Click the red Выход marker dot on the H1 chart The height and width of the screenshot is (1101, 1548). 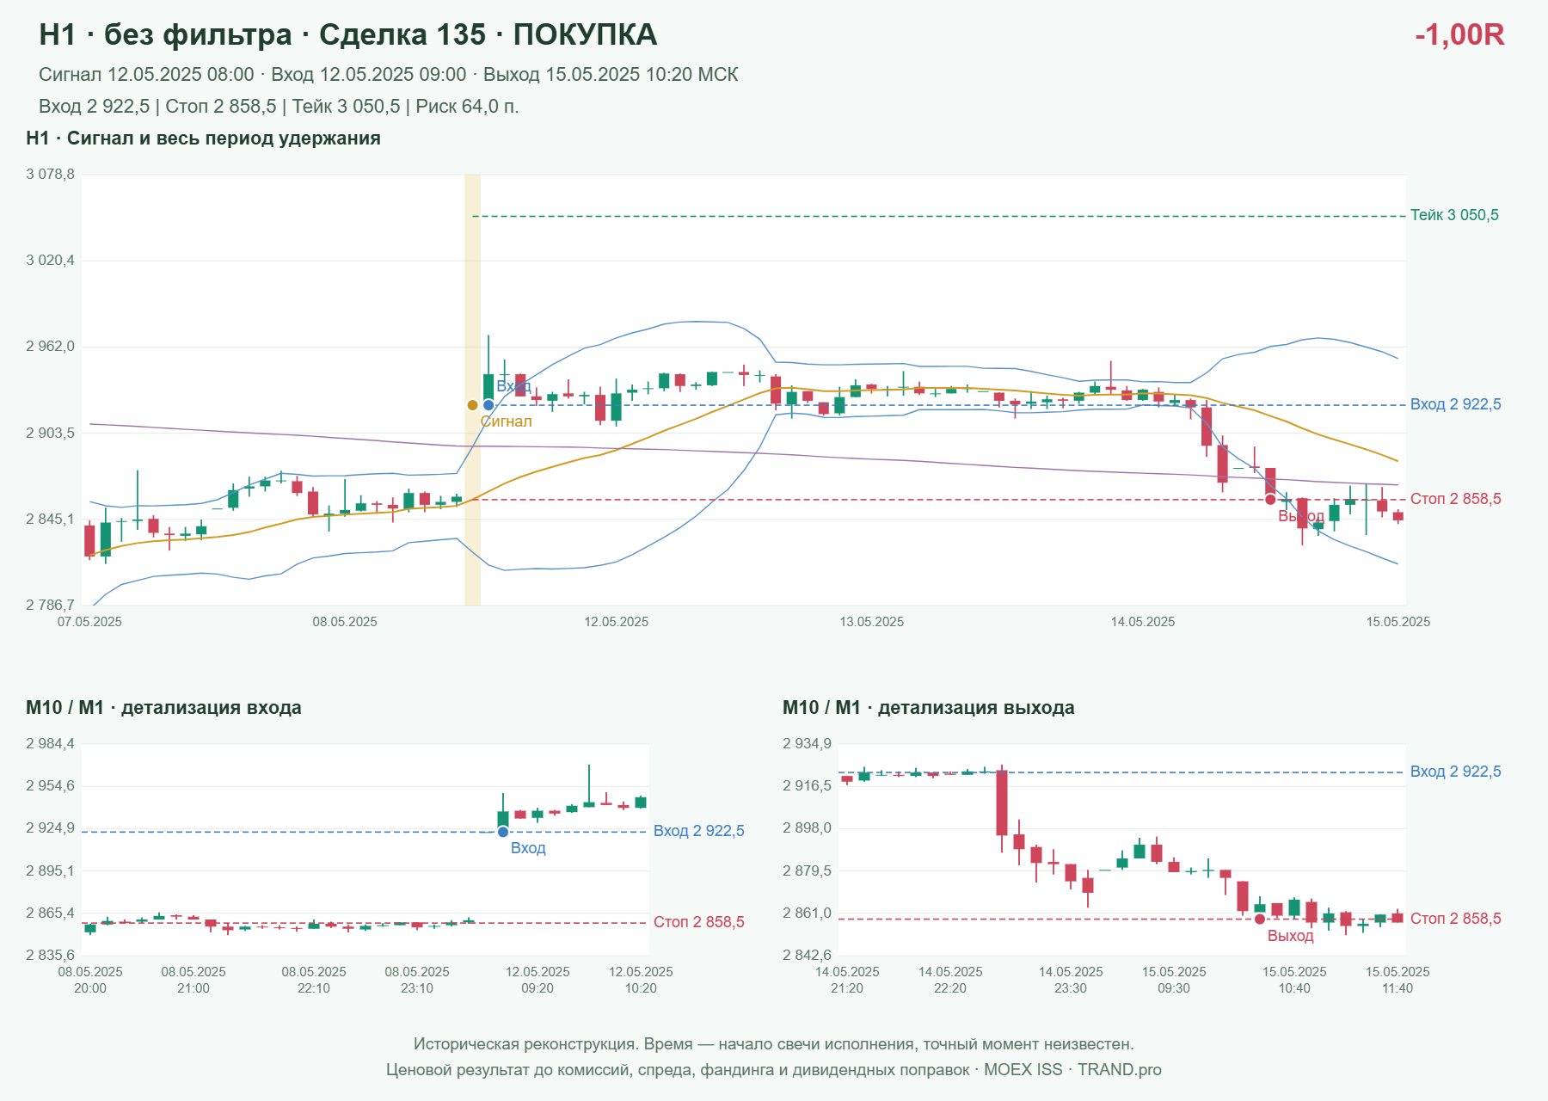pyautogui.click(x=1270, y=500)
